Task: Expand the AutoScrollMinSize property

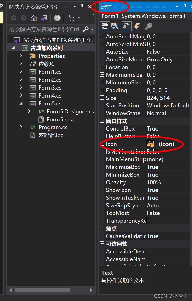Action: coord(102,44)
